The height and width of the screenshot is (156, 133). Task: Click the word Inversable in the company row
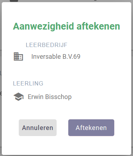click(46, 57)
